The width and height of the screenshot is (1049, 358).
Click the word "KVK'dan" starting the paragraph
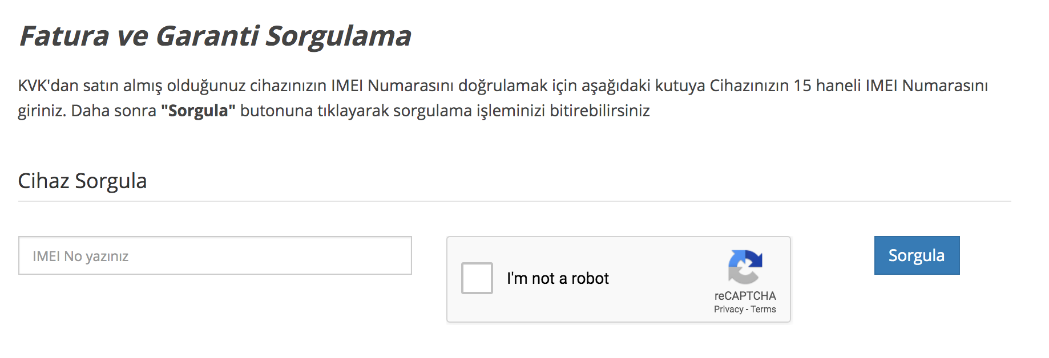(49, 86)
